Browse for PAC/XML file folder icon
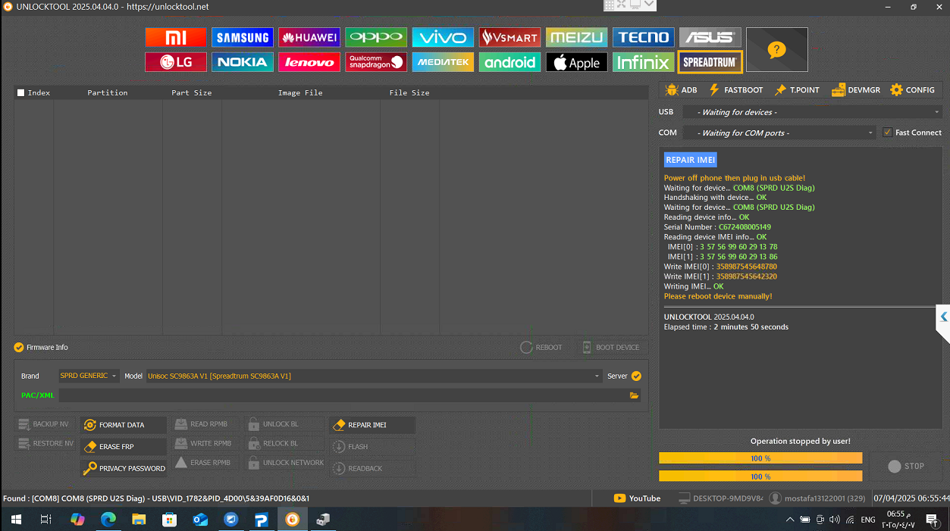 (x=634, y=395)
